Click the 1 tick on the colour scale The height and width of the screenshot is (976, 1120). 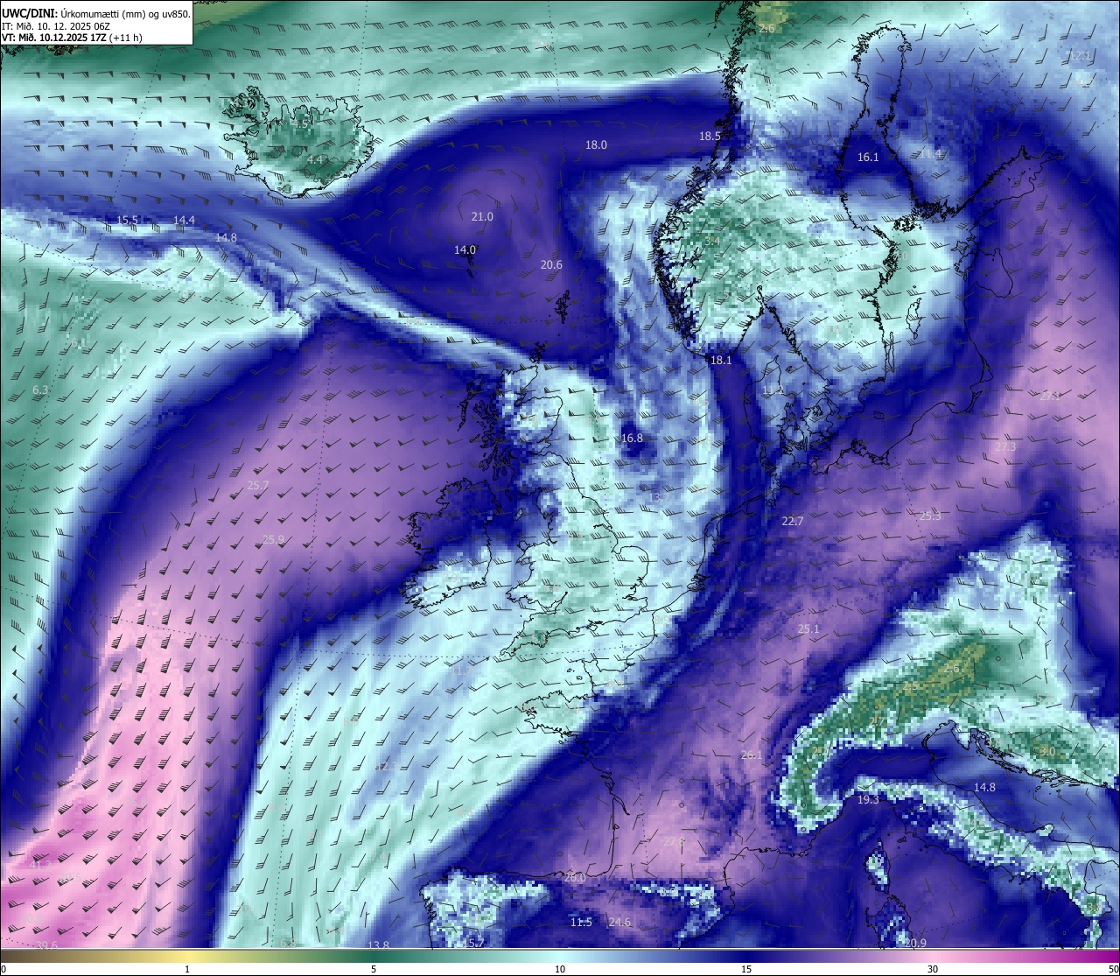[x=187, y=969]
